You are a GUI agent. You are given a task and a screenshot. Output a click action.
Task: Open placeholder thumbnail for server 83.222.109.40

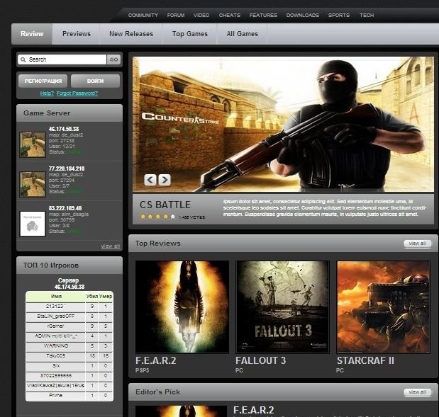[33, 224]
